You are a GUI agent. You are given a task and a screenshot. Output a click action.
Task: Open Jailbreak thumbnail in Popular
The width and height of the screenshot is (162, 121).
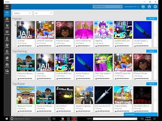(x=26, y=30)
